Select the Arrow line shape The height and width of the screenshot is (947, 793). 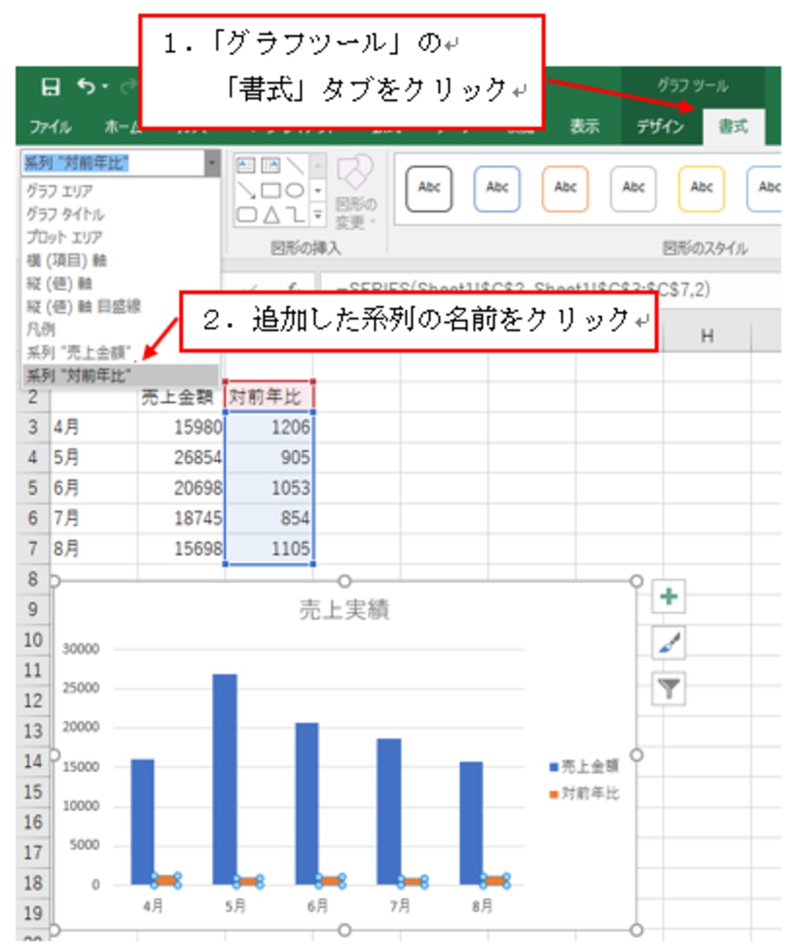(246, 190)
